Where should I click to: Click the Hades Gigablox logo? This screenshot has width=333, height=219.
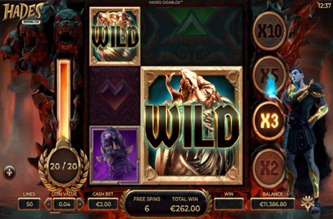pos(23,13)
